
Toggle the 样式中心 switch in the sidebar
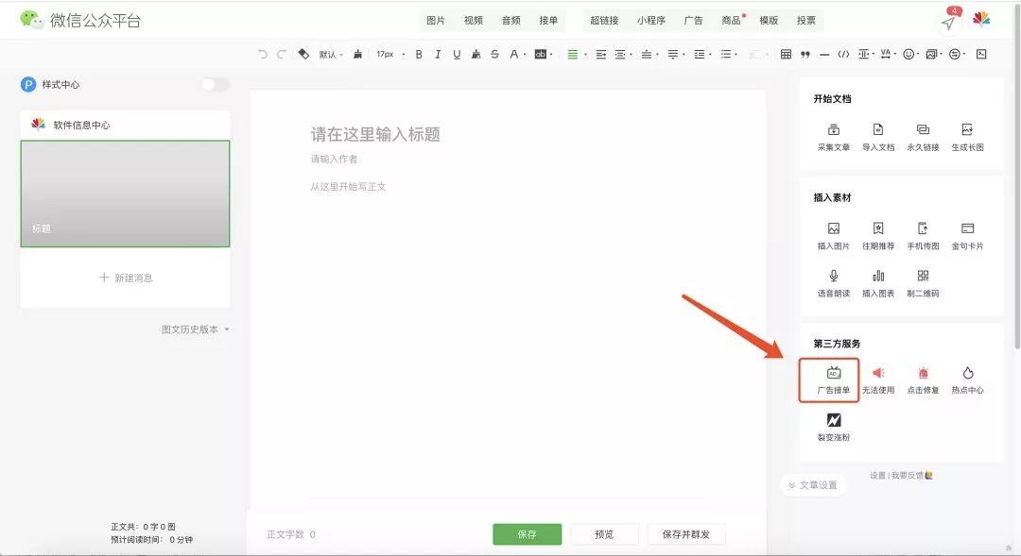point(215,83)
